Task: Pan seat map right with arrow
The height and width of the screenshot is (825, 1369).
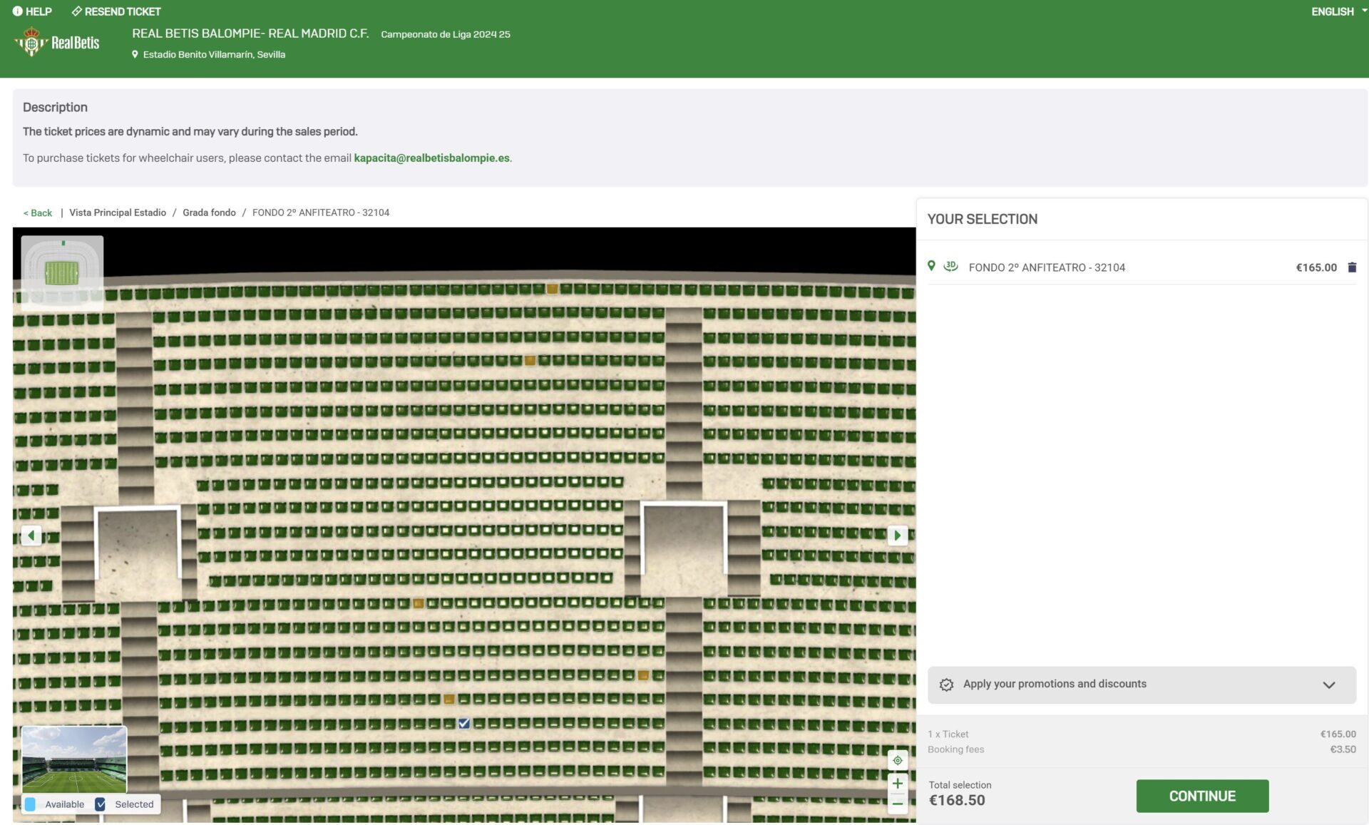Action: [897, 535]
